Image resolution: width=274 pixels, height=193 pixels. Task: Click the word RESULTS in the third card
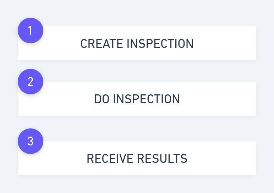coord(162,159)
